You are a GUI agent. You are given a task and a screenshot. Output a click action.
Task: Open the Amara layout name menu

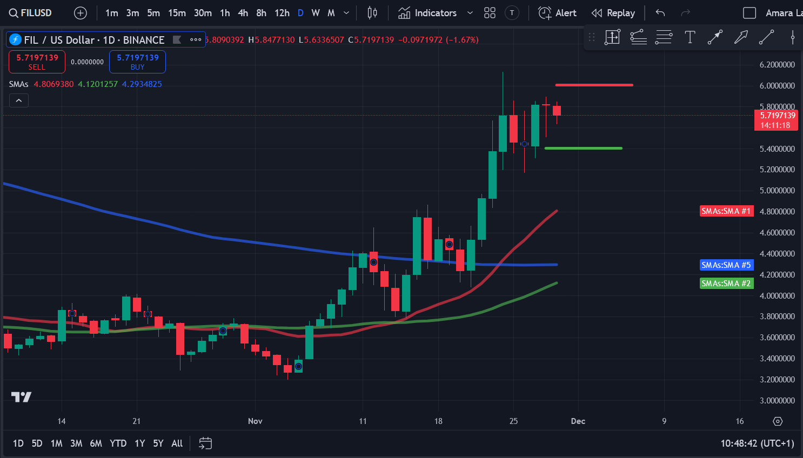(x=784, y=13)
